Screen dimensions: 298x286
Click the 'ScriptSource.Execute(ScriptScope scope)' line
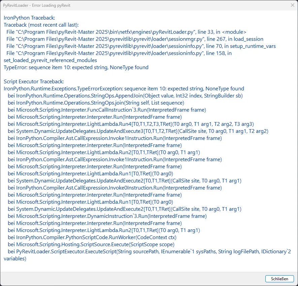[x=91, y=244]
